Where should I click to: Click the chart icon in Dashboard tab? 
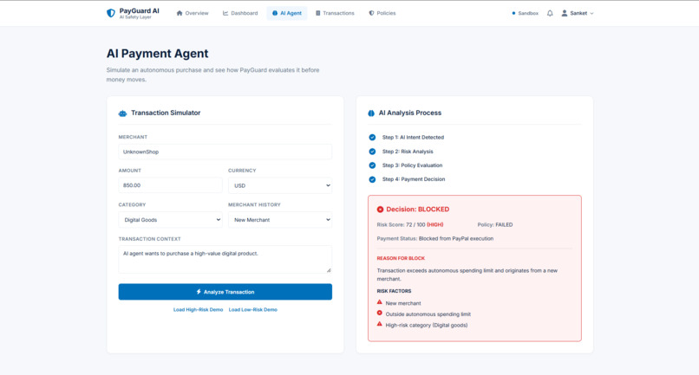click(225, 13)
